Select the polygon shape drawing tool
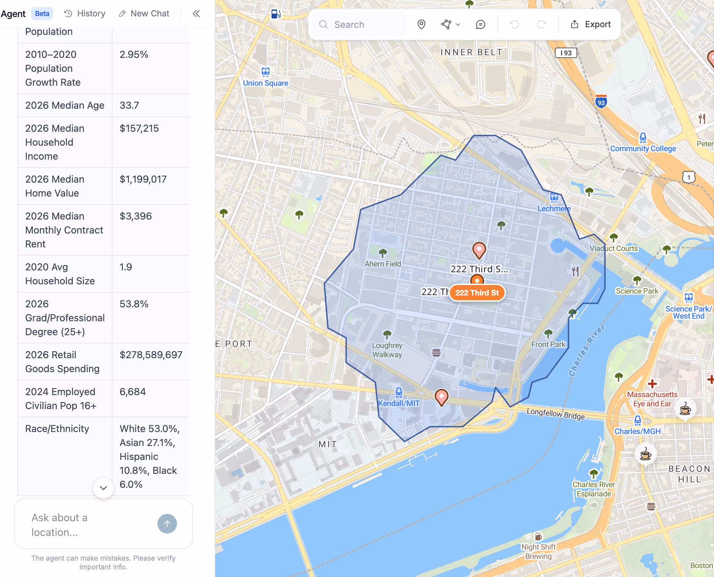Viewport: 714px width, 577px height. (446, 24)
